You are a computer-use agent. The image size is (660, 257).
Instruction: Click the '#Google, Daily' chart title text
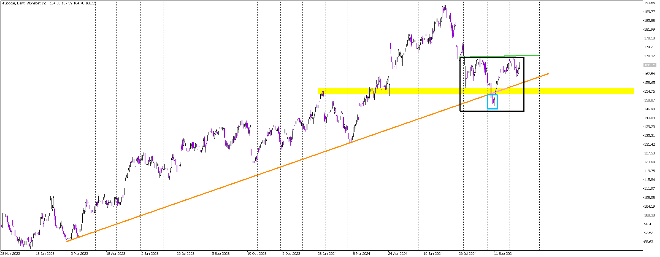[x=13, y=3]
